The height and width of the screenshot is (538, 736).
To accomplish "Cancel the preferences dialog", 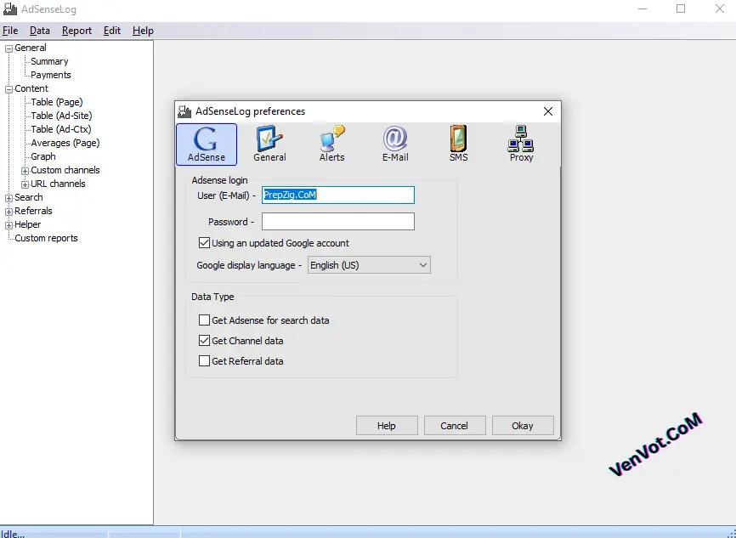I will (455, 425).
